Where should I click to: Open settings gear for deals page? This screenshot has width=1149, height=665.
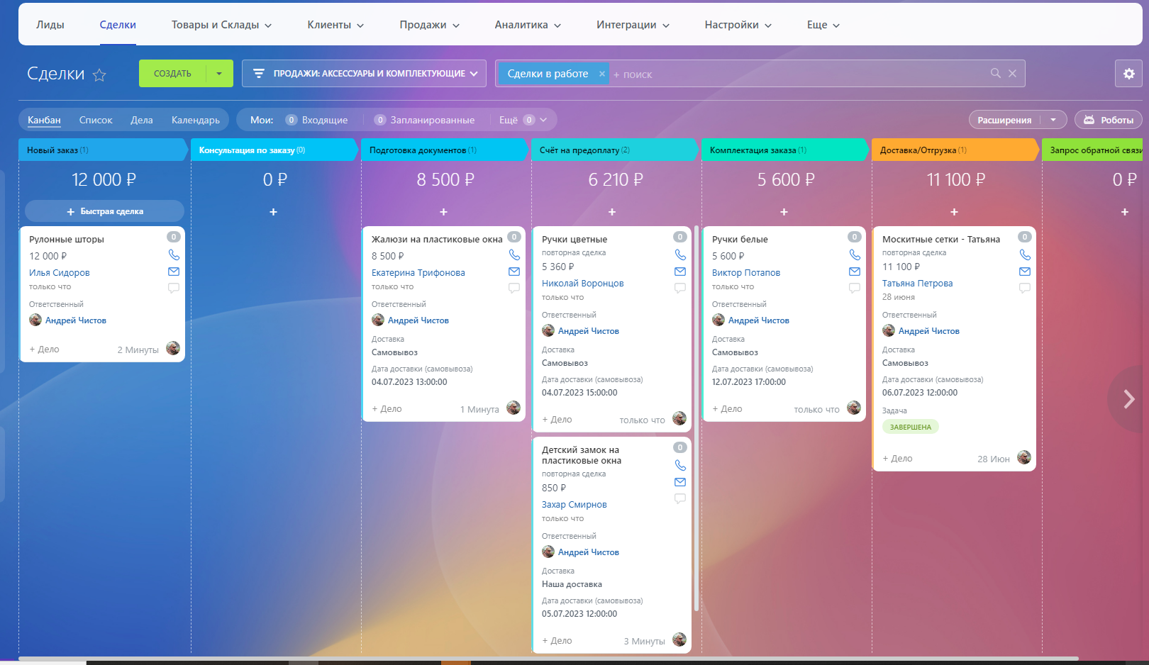1128,74
